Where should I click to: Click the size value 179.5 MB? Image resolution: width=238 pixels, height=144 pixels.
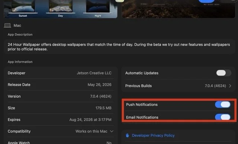(x=103, y=108)
